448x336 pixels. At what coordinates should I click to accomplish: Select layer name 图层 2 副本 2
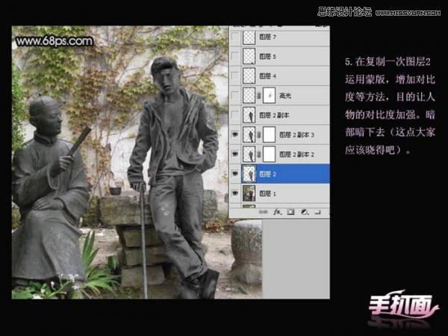(x=296, y=155)
